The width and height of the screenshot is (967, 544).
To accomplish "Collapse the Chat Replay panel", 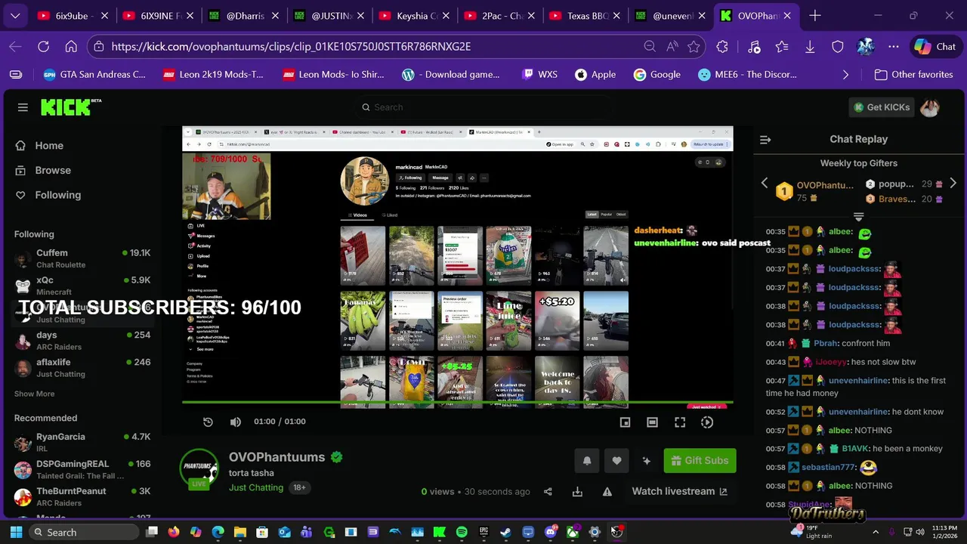I will click(765, 140).
